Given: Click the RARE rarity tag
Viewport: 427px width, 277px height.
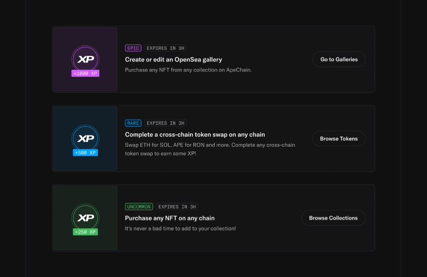Looking at the screenshot, I should click(133, 123).
